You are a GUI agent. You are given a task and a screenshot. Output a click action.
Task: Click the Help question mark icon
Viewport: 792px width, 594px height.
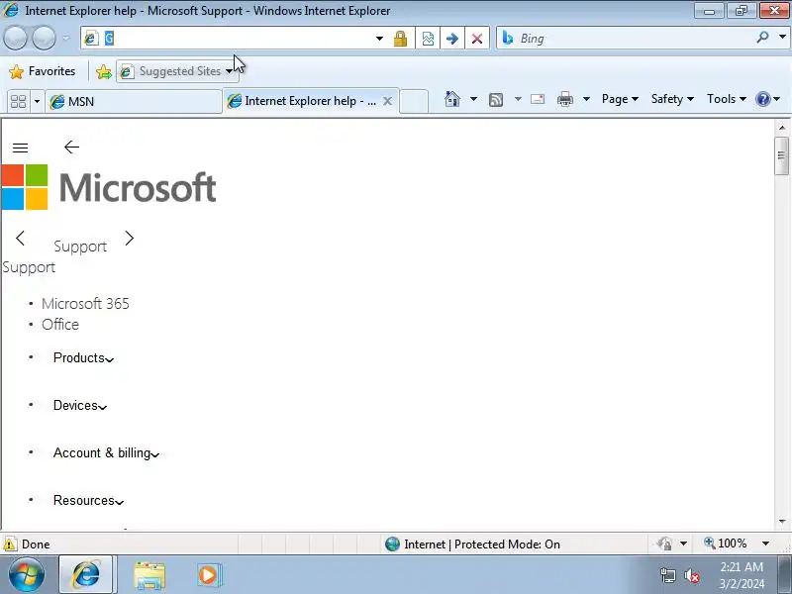pos(763,99)
